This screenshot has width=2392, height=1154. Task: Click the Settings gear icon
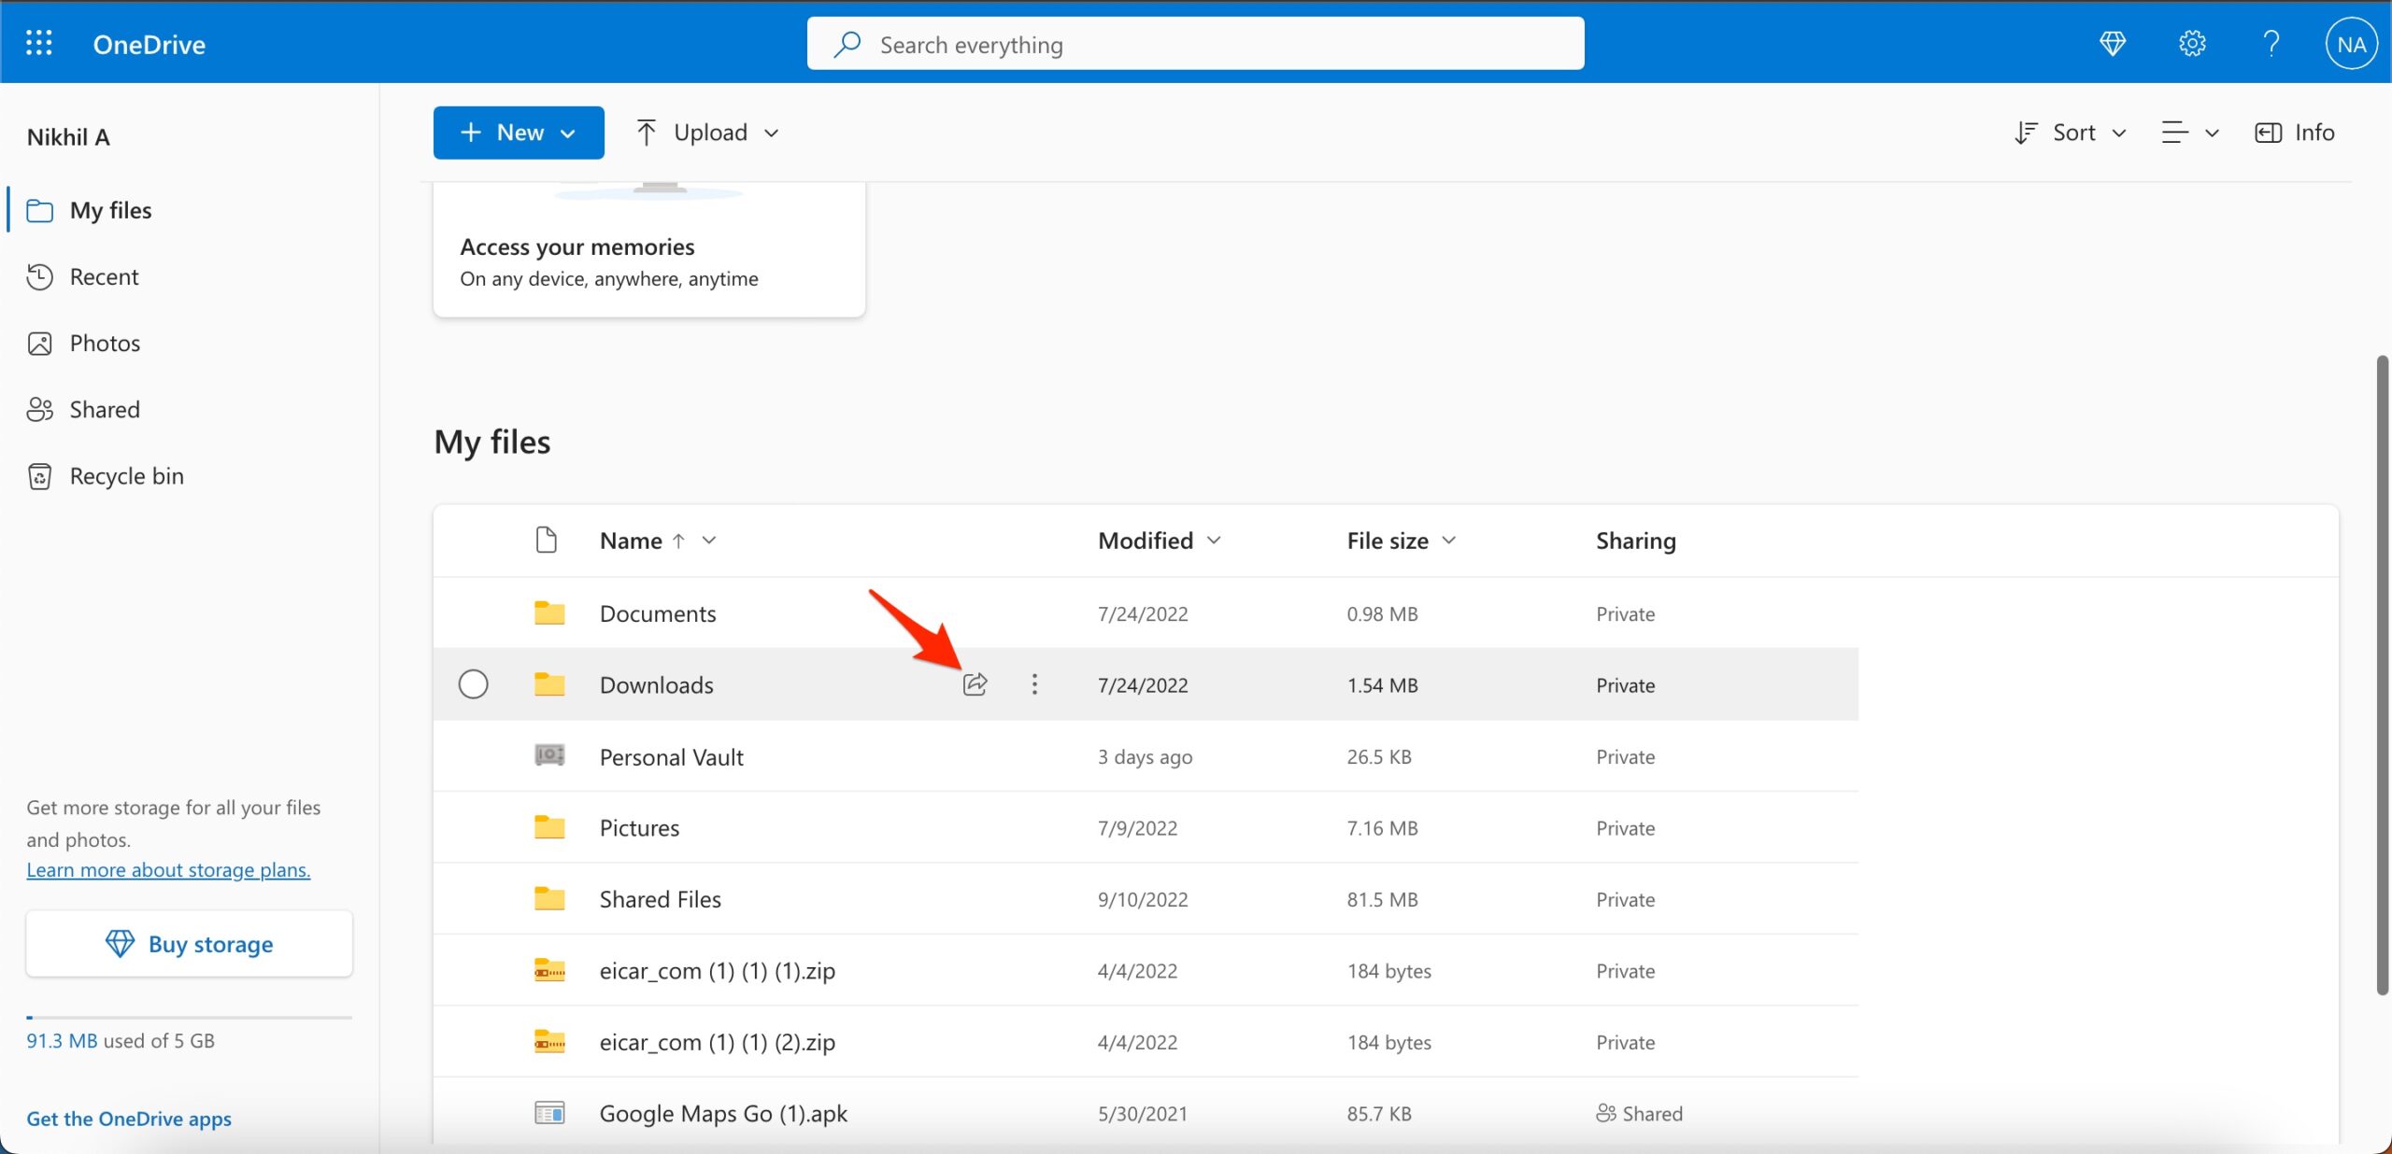2192,41
